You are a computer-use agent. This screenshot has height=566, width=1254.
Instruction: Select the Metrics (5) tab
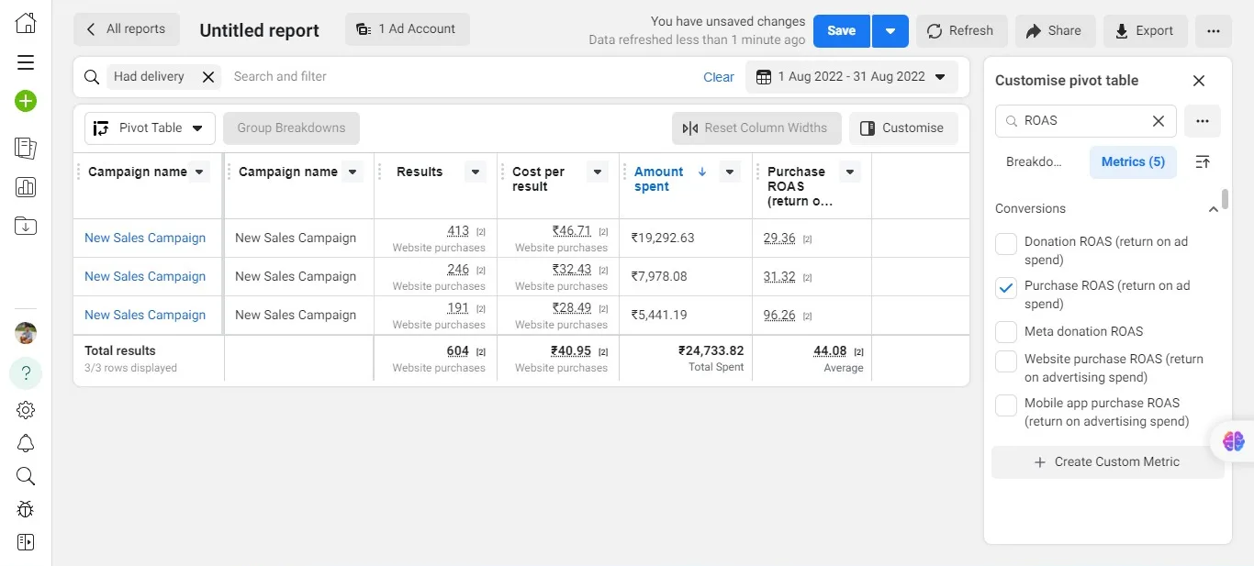(1133, 161)
